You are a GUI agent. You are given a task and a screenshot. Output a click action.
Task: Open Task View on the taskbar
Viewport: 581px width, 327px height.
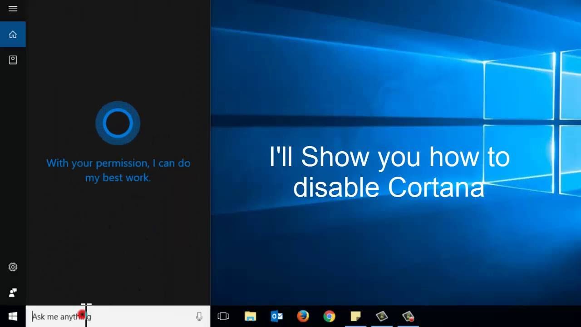(x=223, y=316)
